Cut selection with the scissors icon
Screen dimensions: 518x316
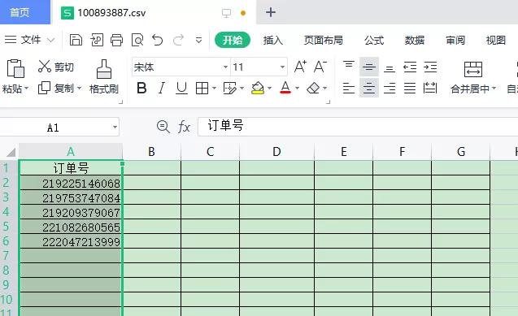[44, 67]
